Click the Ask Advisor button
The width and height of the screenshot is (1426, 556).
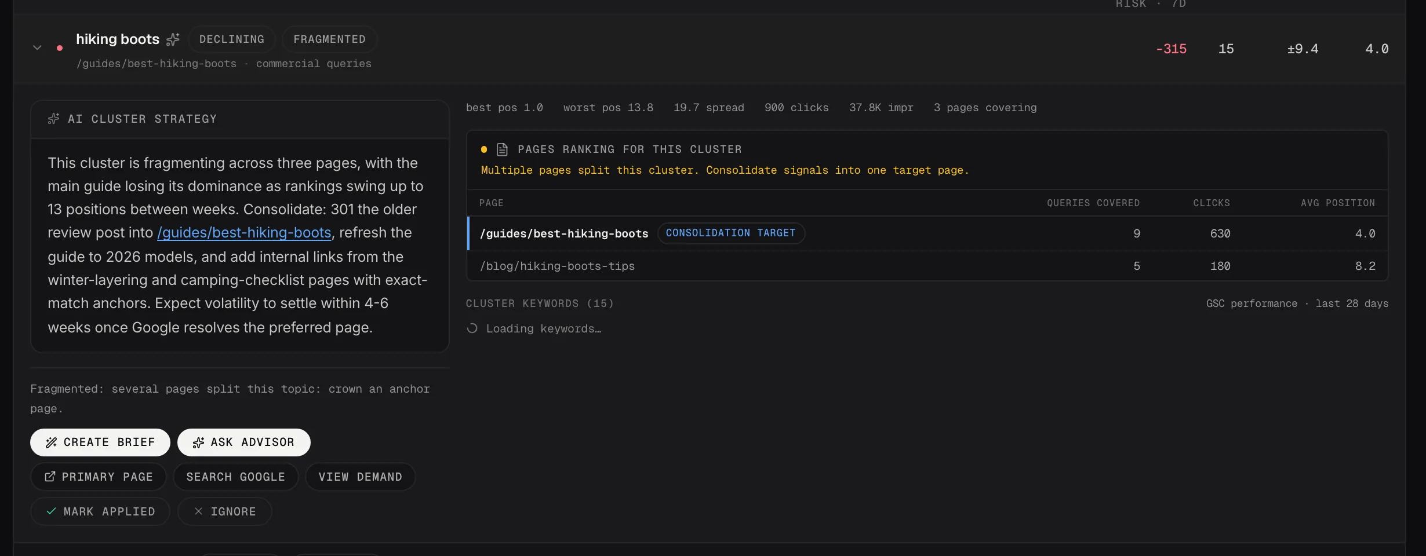pyautogui.click(x=244, y=442)
